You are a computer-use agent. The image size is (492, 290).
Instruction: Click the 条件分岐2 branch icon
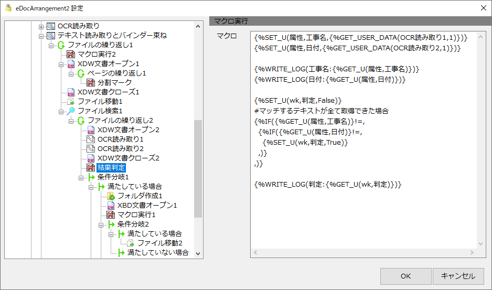[111, 224]
